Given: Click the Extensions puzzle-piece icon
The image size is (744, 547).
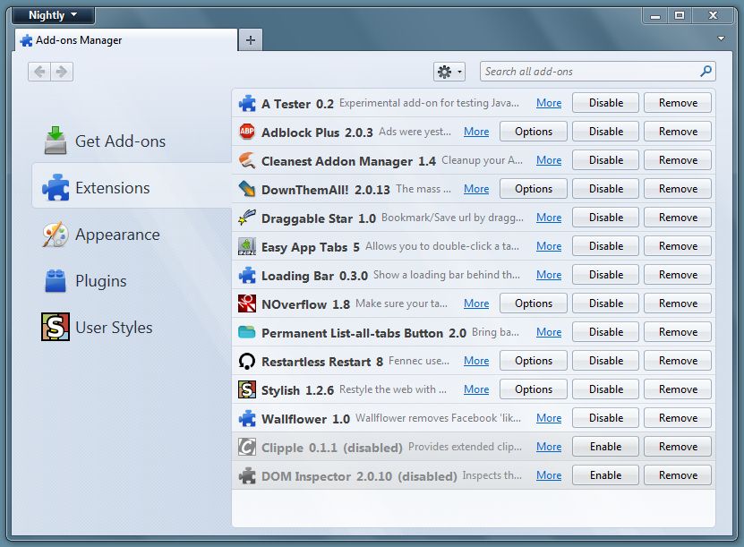Looking at the screenshot, I should coord(56,188).
